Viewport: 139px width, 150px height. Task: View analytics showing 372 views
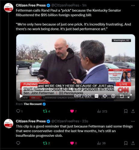[102, 111]
